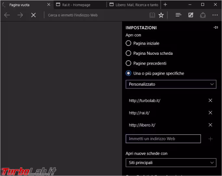Open the More actions ellipsis menu
The image size is (222, 176).
(x=215, y=15)
